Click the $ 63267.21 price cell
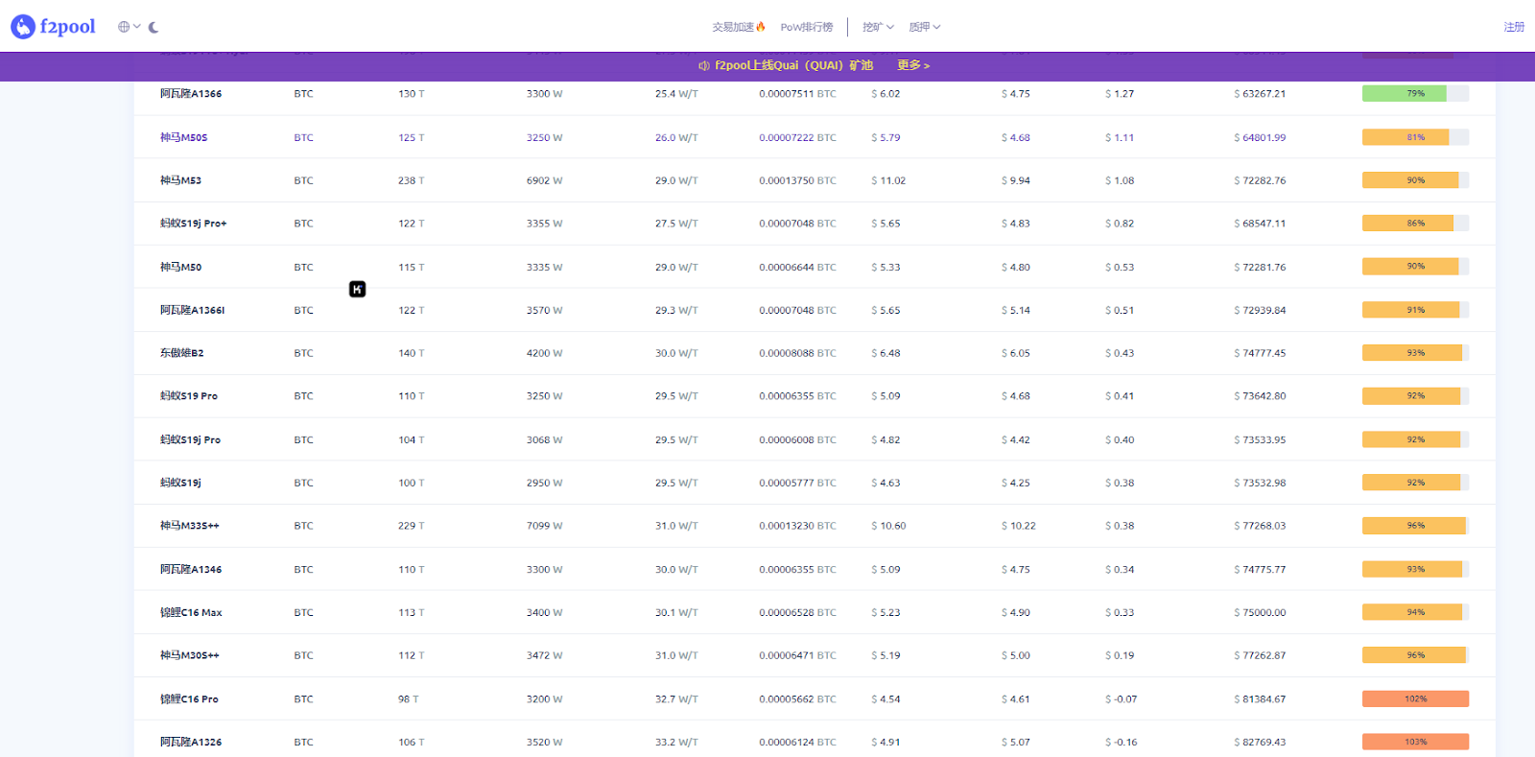The image size is (1535, 757). coord(1260,94)
